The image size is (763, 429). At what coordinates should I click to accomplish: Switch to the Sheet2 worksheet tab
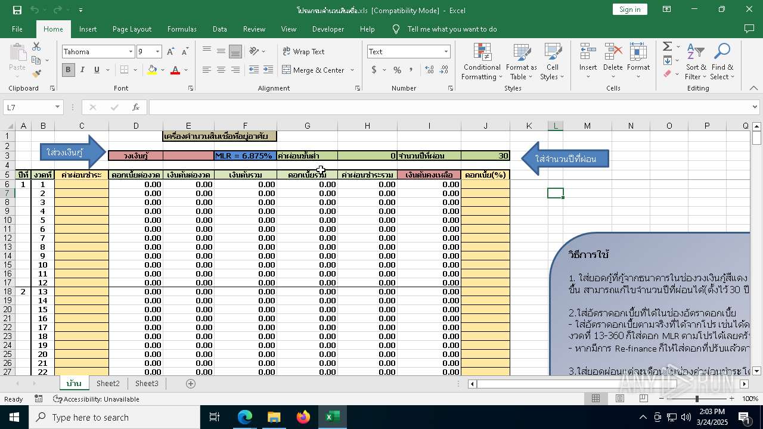tap(108, 384)
